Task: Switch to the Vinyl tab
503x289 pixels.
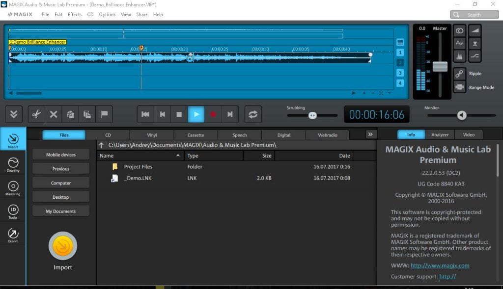Action: coord(152,135)
